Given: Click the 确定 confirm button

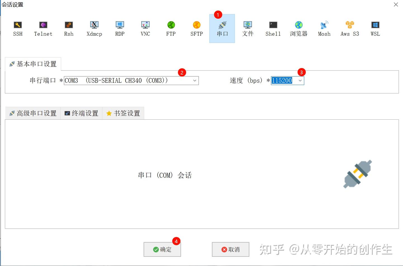Looking at the screenshot, I should 162,249.
